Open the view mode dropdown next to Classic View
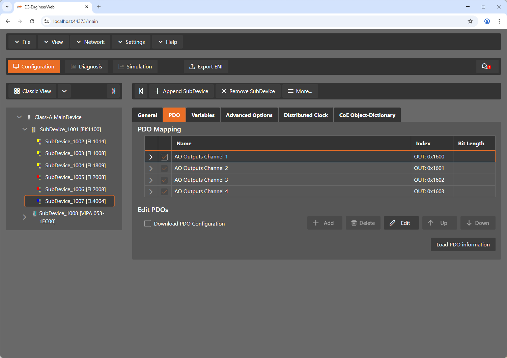507x358 pixels. pyautogui.click(x=64, y=91)
